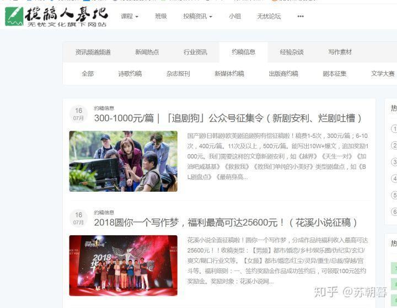The image size is (397, 308).
Task: Show 全部 subcategory posts
Action: [88, 74]
